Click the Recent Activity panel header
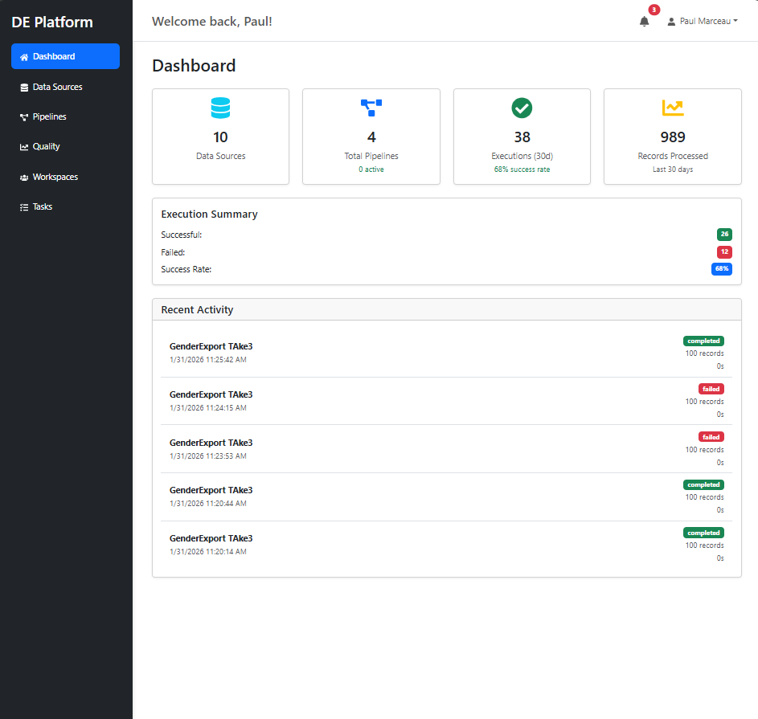This screenshot has width=758, height=719. (x=197, y=309)
